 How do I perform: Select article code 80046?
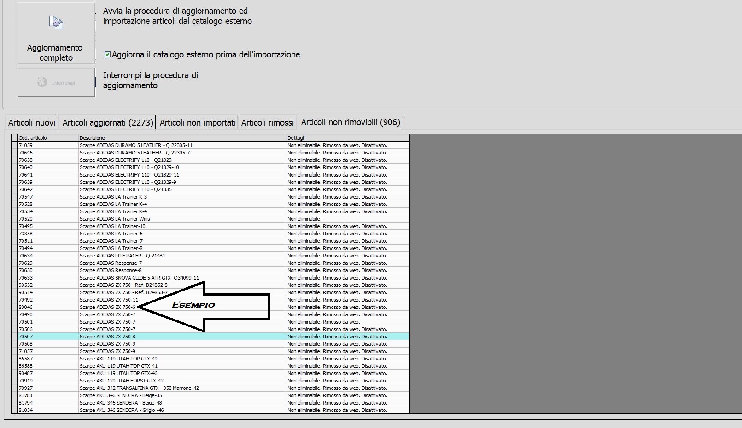point(26,307)
